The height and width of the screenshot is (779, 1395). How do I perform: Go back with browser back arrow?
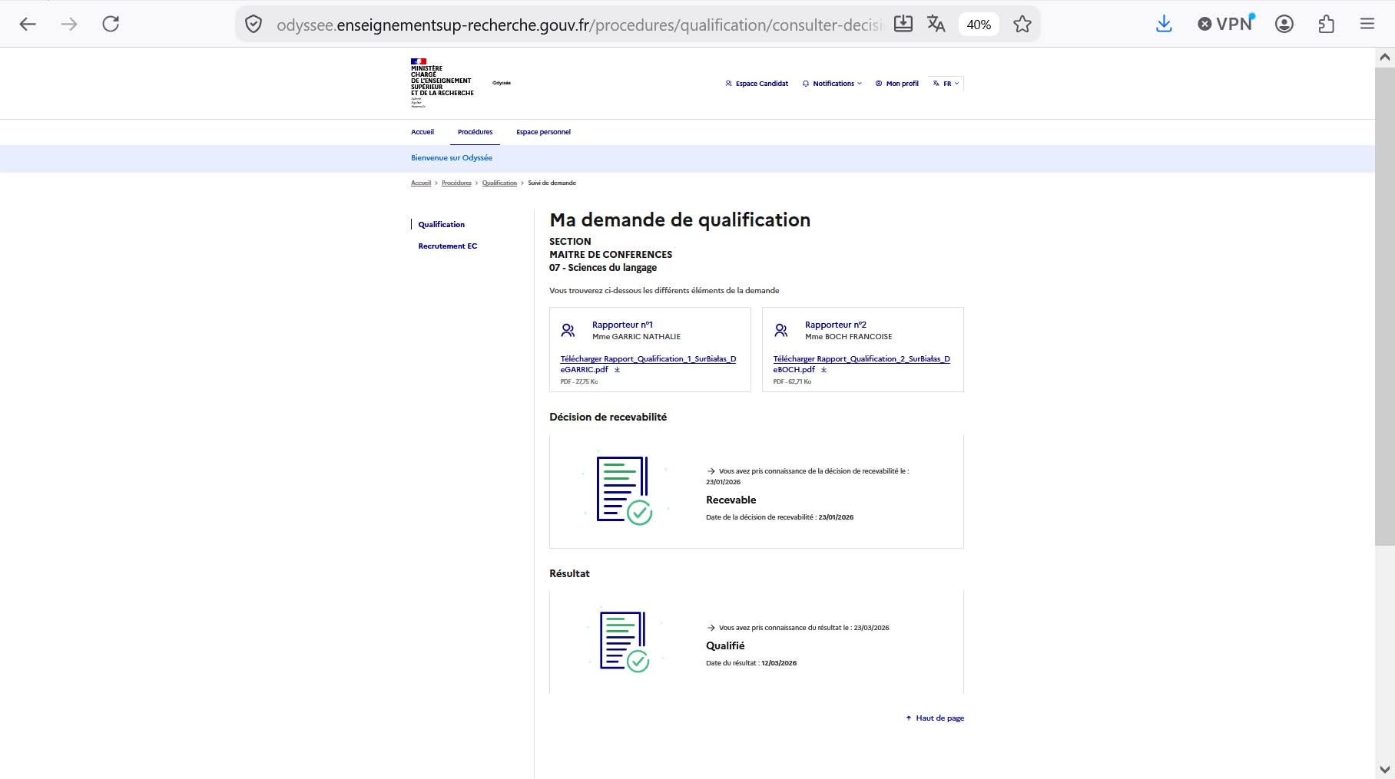[28, 24]
